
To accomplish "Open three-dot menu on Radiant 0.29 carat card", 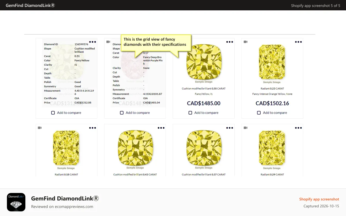I will pyautogui.click(x=298, y=128).
